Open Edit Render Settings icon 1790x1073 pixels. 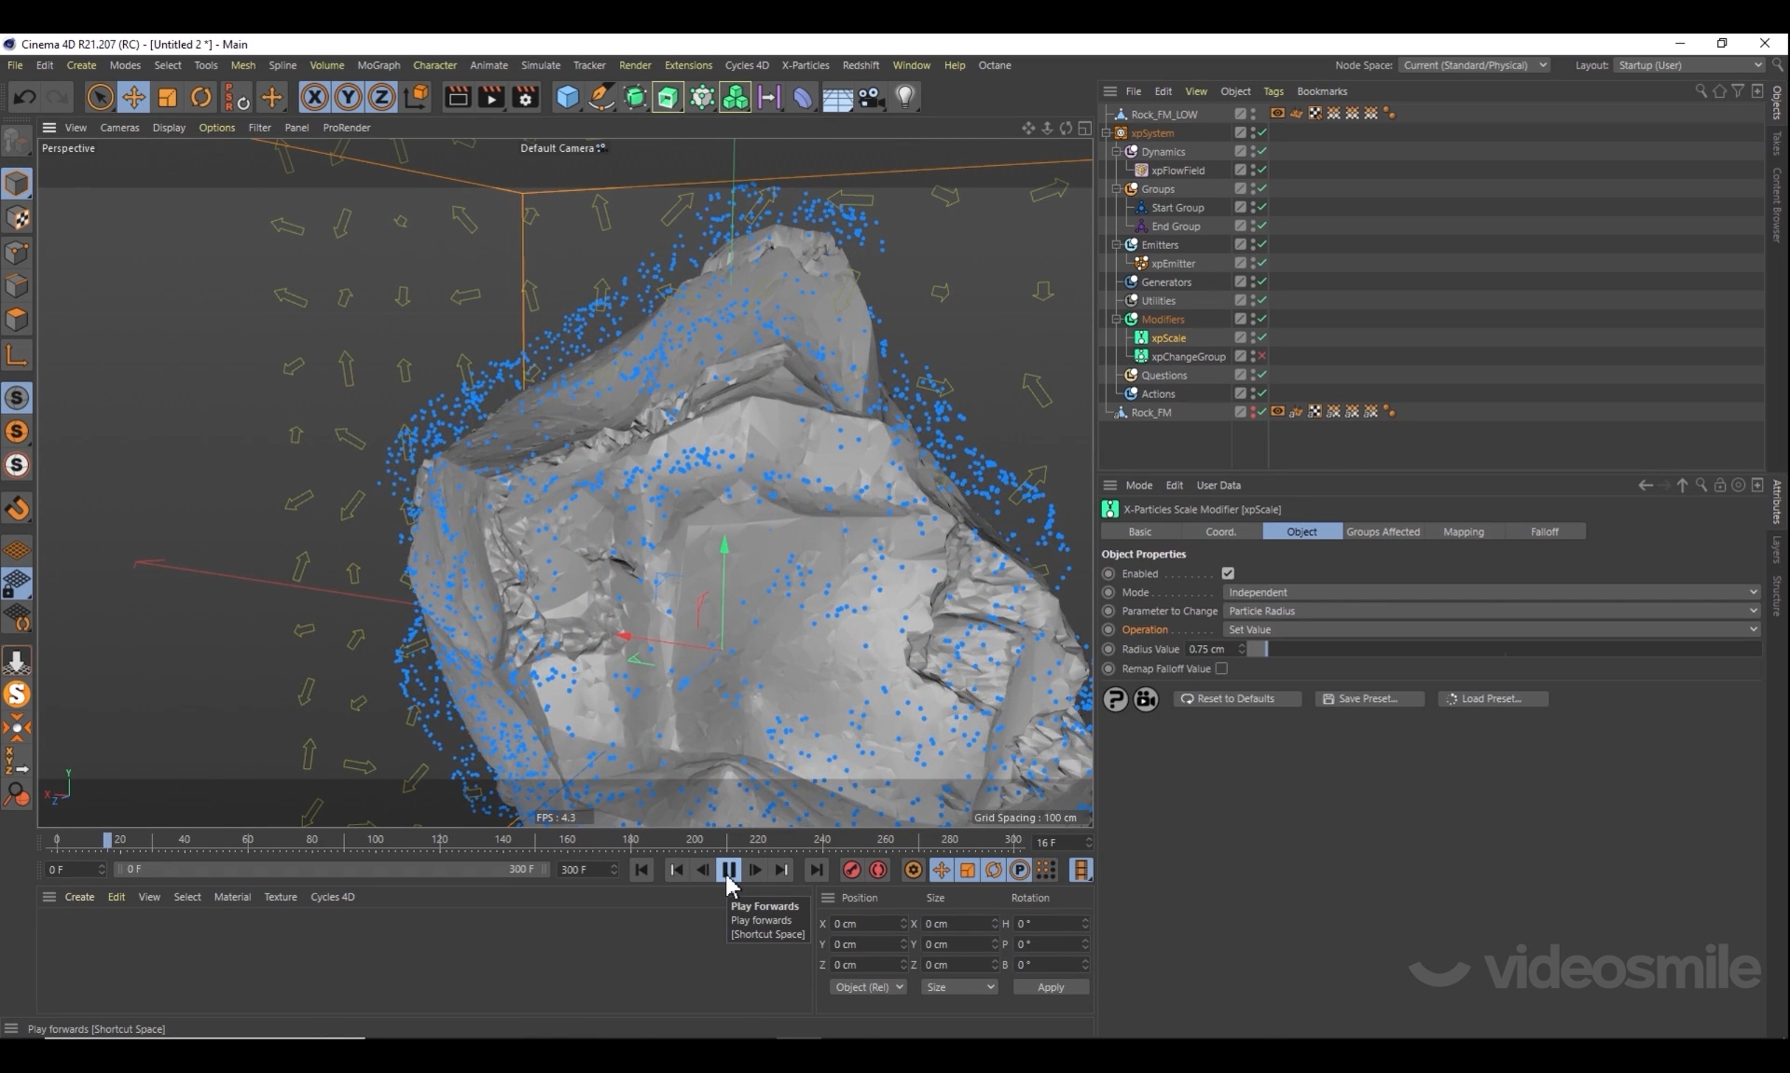point(525,97)
